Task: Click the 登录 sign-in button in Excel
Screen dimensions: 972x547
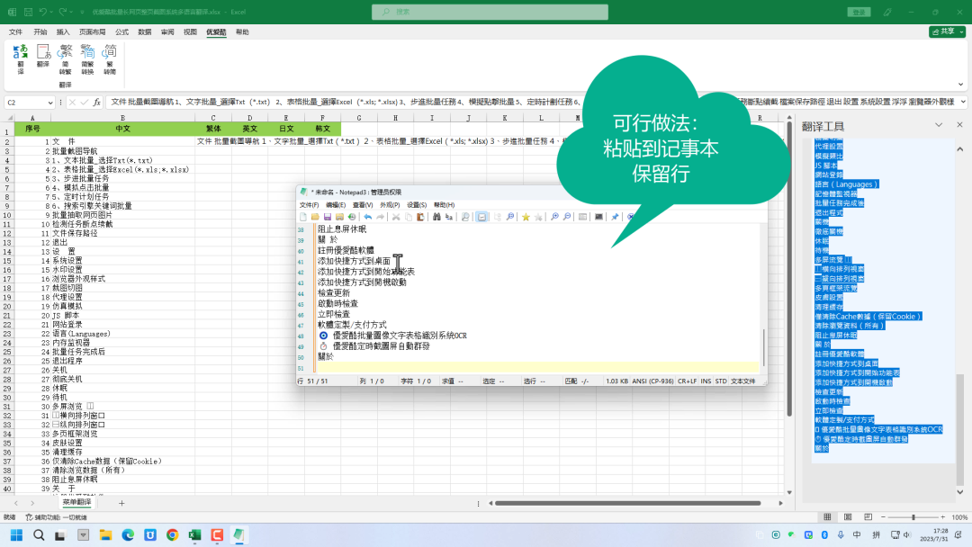Action: [x=859, y=12]
